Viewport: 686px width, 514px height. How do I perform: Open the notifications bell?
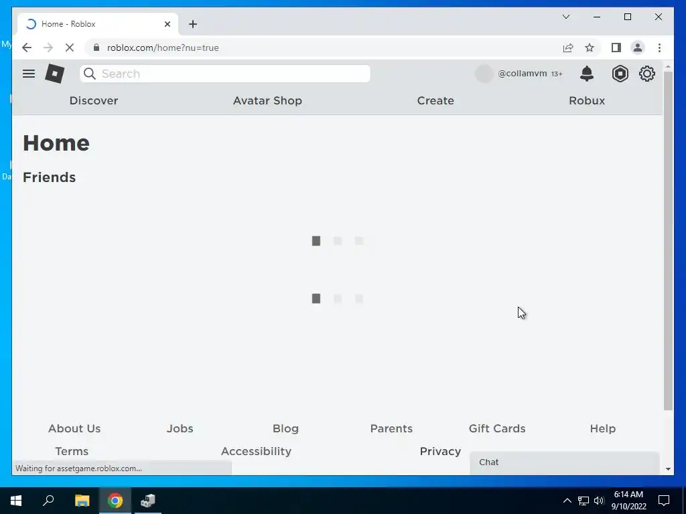click(x=587, y=74)
